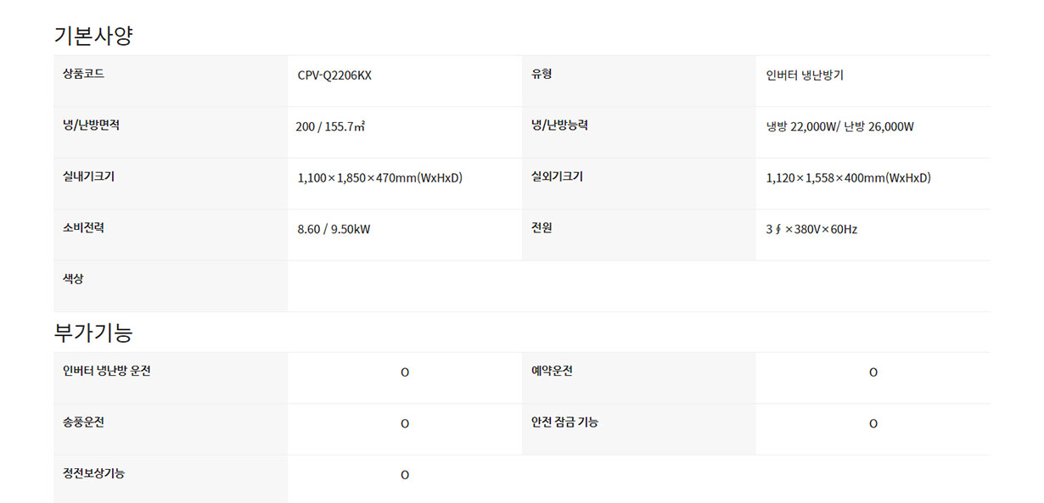The width and height of the screenshot is (1044, 503).
Task: Select outdoor unit size 1,120×1,558×400mm
Action: tap(848, 178)
